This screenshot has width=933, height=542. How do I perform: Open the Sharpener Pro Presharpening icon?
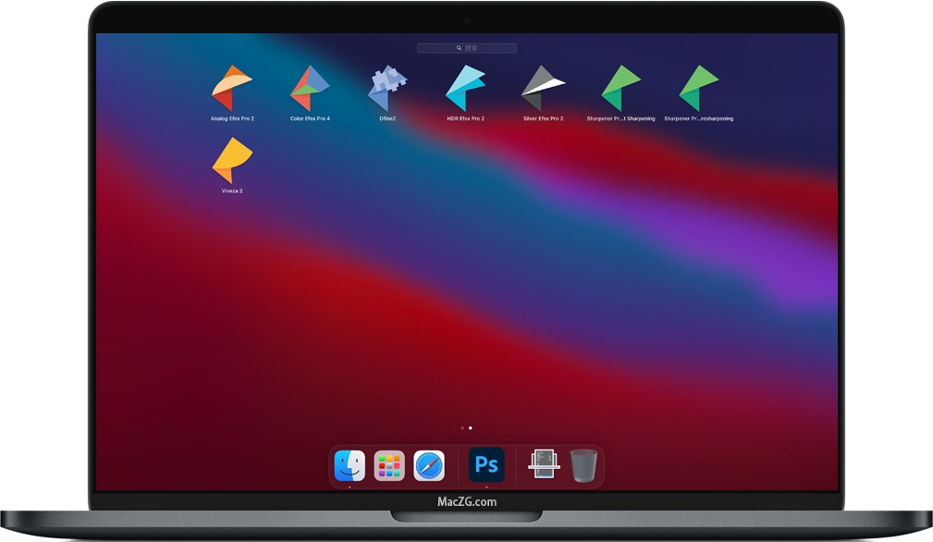(698, 89)
